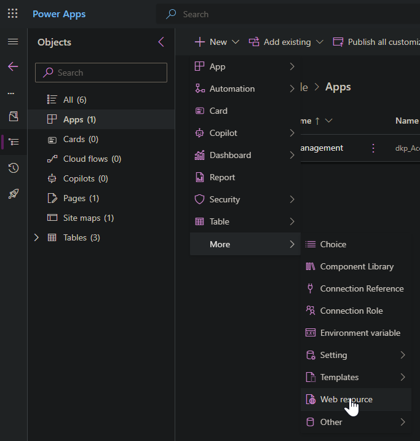
Task: Open the Table submenu item
Action: click(x=245, y=221)
